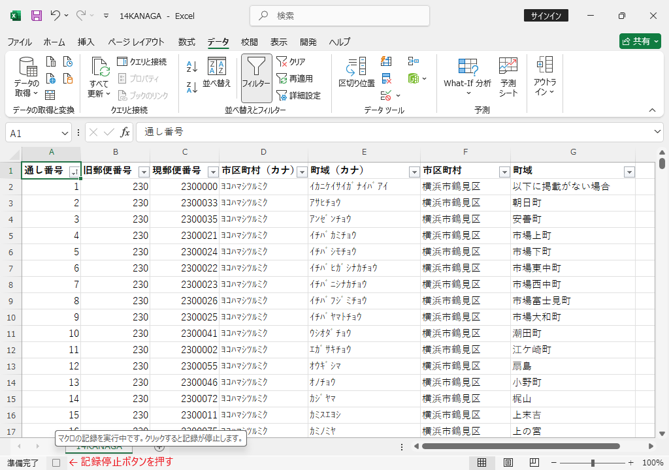Open filter dropdown for 市区町村（カナ）
Screen dimensions: 669x470
[x=302, y=172]
